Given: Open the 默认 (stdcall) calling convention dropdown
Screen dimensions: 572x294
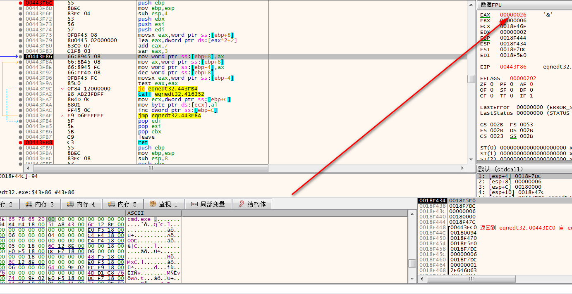Looking at the screenshot, I should [524, 169].
